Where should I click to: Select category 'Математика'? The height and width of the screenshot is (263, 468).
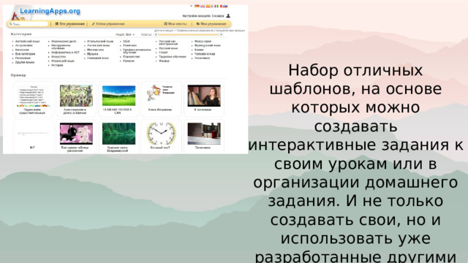(96, 50)
